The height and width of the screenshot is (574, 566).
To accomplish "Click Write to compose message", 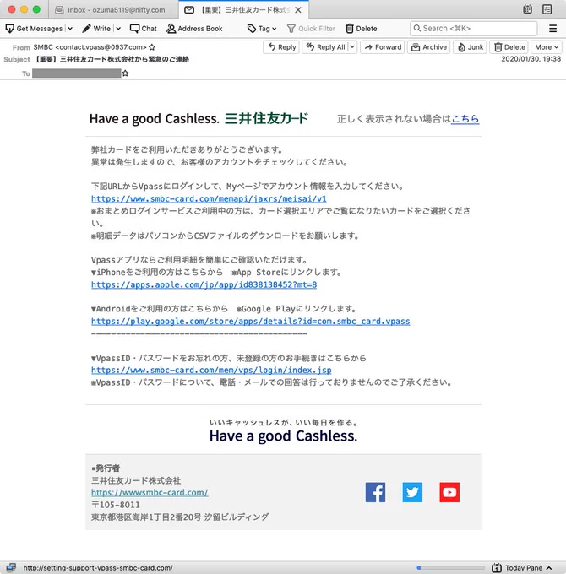I will (96, 29).
